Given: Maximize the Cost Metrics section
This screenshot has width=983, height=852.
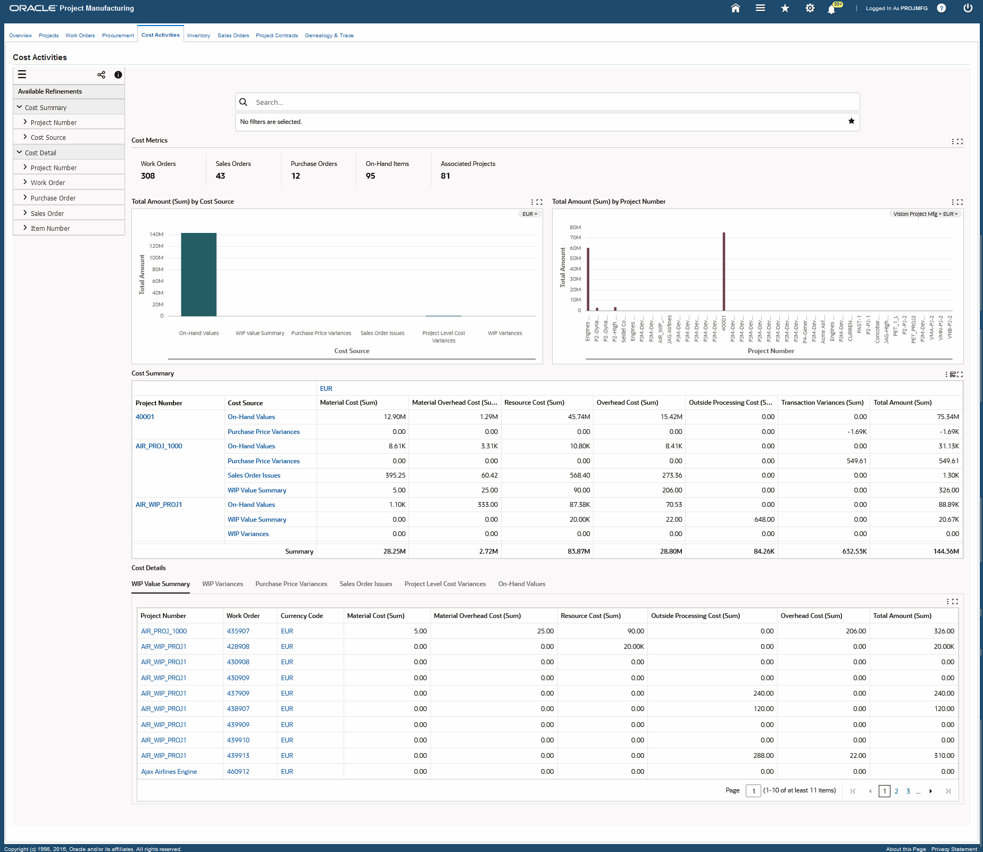Looking at the screenshot, I should [x=960, y=141].
